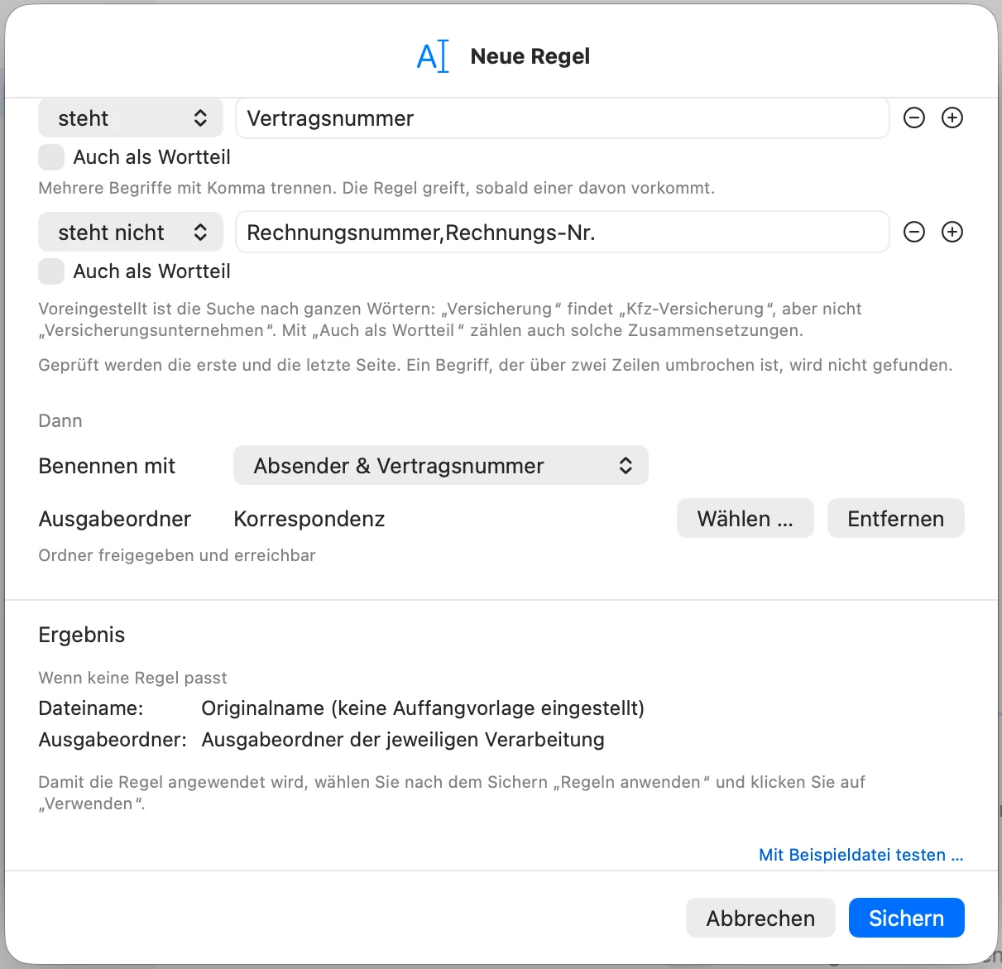The height and width of the screenshot is (969, 1002).
Task: Click Entfernen to remove output folder
Action: point(896,519)
